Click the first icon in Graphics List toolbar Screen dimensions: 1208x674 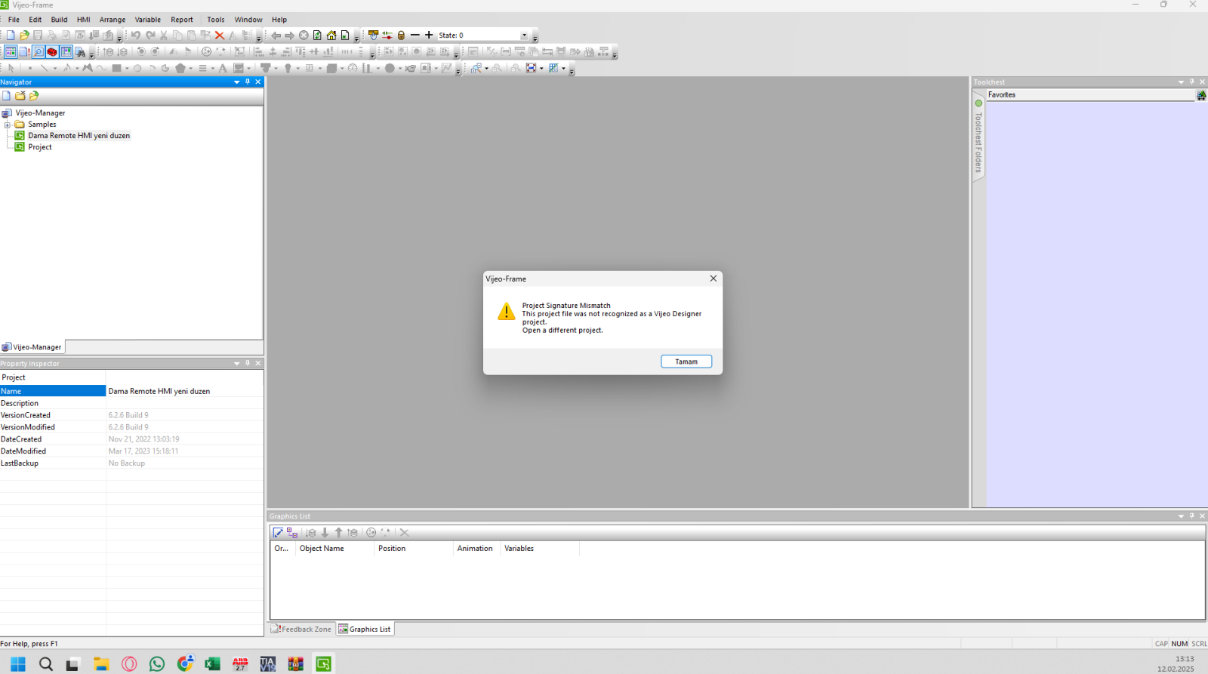pyautogui.click(x=278, y=533)
